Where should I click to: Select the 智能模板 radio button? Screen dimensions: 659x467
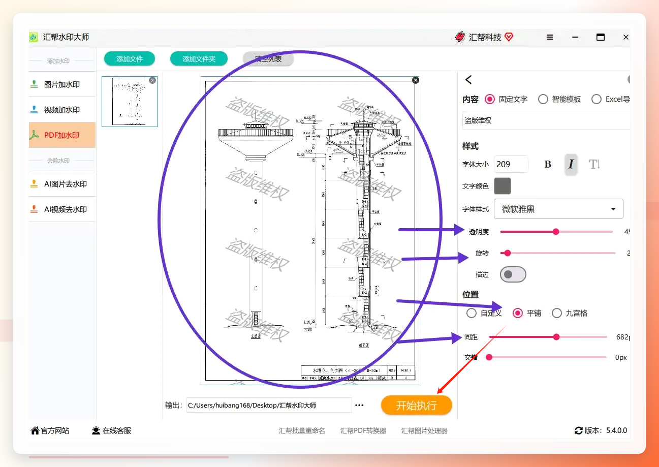tap(543, 99)
